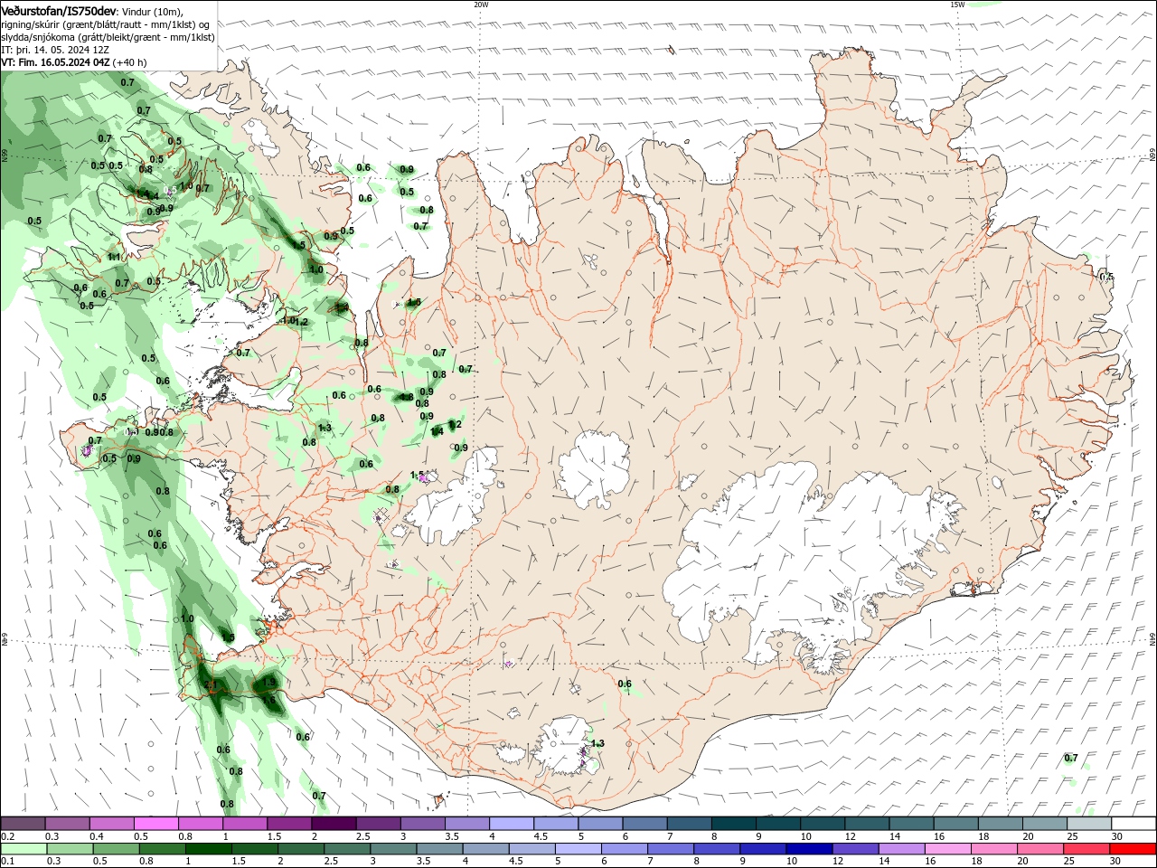Image resolution: width=1157 pixels, height=868 pixels.
Task: Choose the lower legend blue swatch between 7 and 8
Action: [x=670, y=849]
